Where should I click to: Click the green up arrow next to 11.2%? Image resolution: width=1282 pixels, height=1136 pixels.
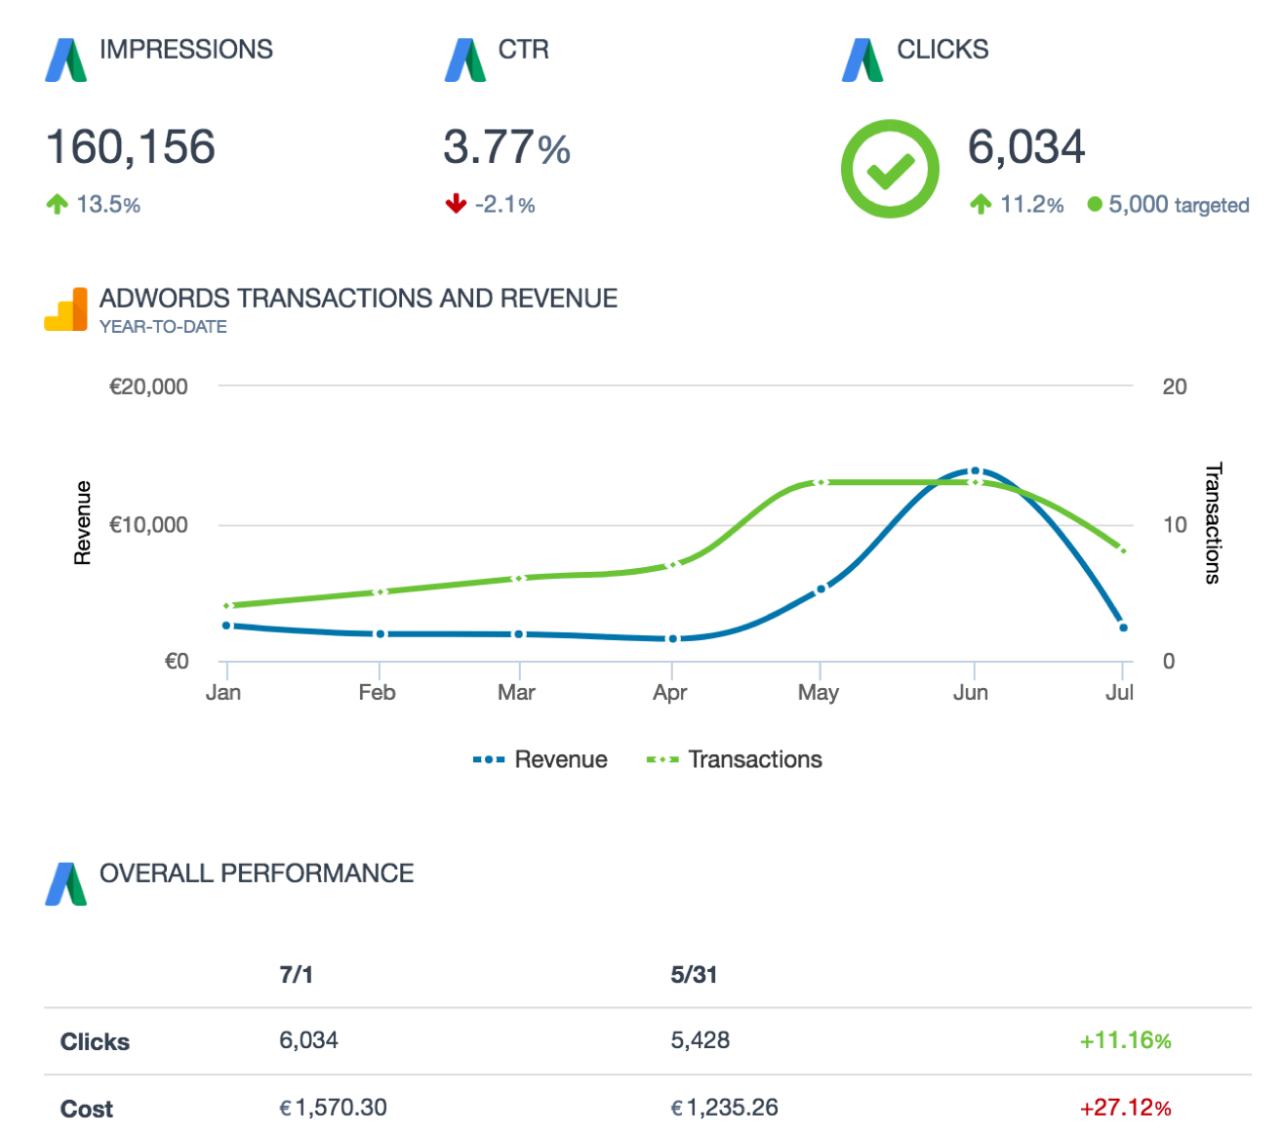tap(981, 204)
